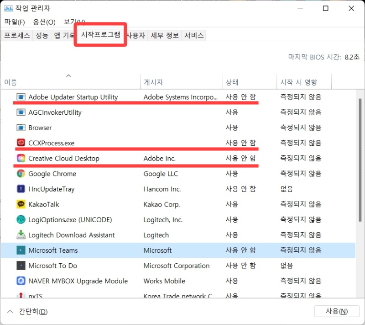This screenshot has height=325, width=365.
Task: Click 사용 status of KakaoTalk row
Action: (x=232, y=204)
